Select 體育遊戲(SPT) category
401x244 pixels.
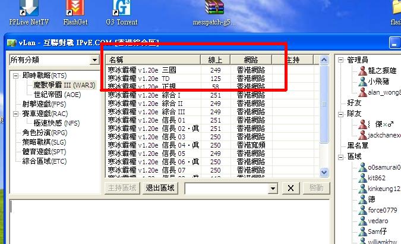click(x=44, y=152)
